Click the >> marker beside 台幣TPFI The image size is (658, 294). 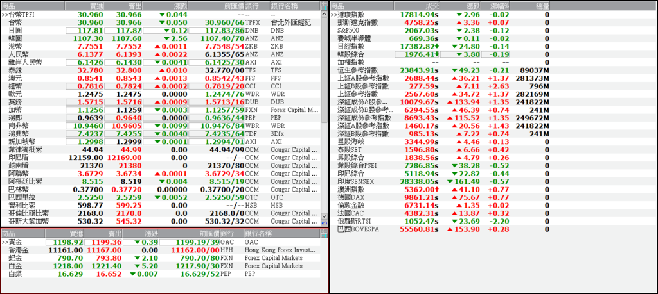[x=4, y=14]
